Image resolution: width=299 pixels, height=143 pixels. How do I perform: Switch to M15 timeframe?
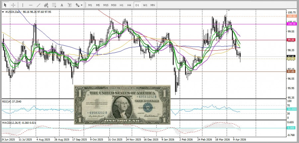tap(106, 5)
